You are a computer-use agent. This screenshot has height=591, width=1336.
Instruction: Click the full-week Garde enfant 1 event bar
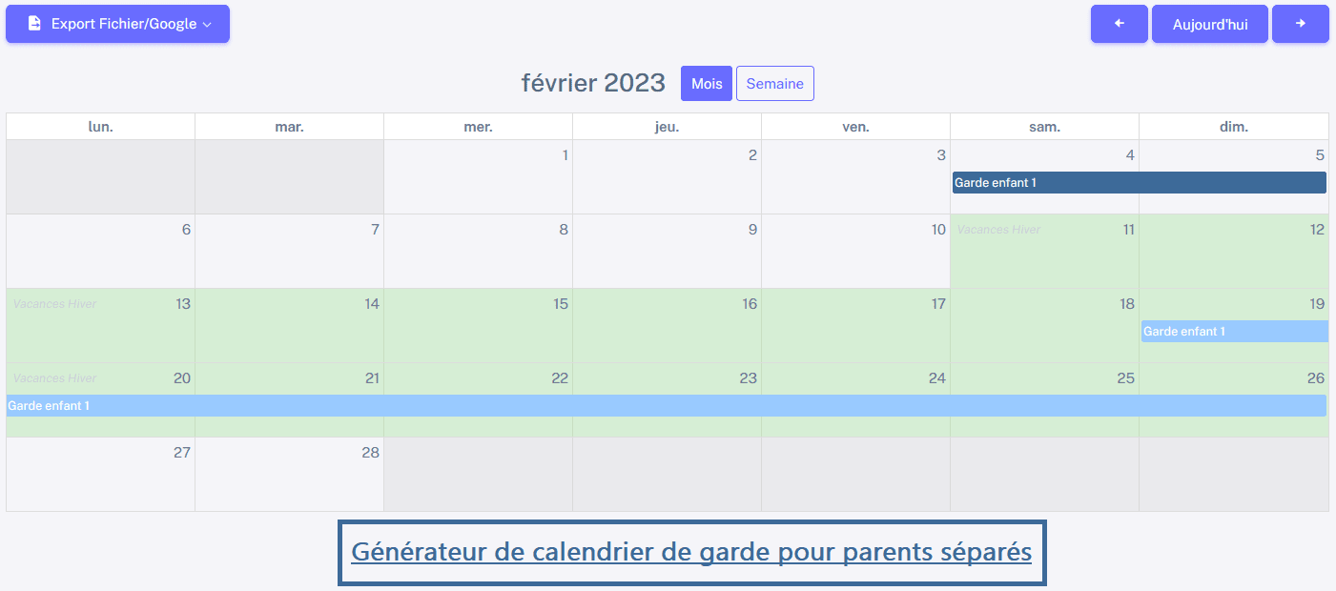tap(666, 406)
